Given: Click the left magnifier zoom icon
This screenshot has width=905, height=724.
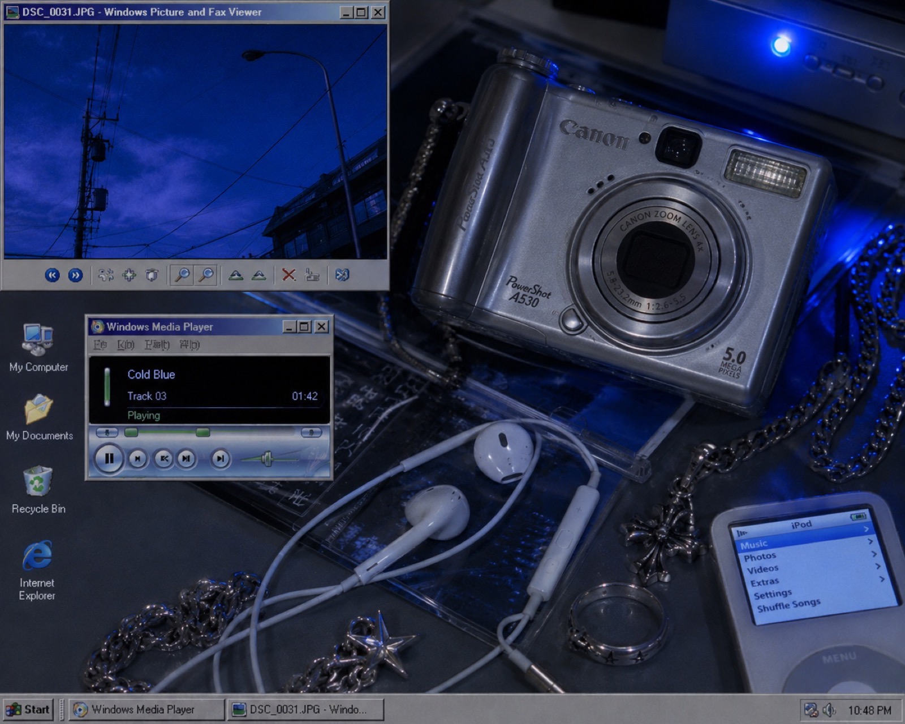Looking at the screenshot, I should coord(182,275).
